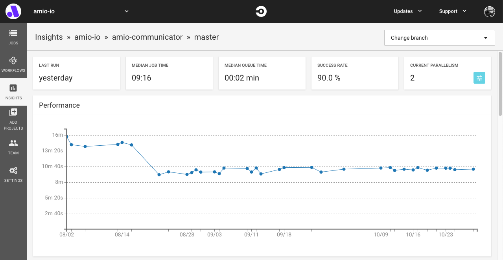Click the 08/14 x-axis date label
The height and width of the screenshot is (260, 503).
pyautogui.click(x=122, y=234)
